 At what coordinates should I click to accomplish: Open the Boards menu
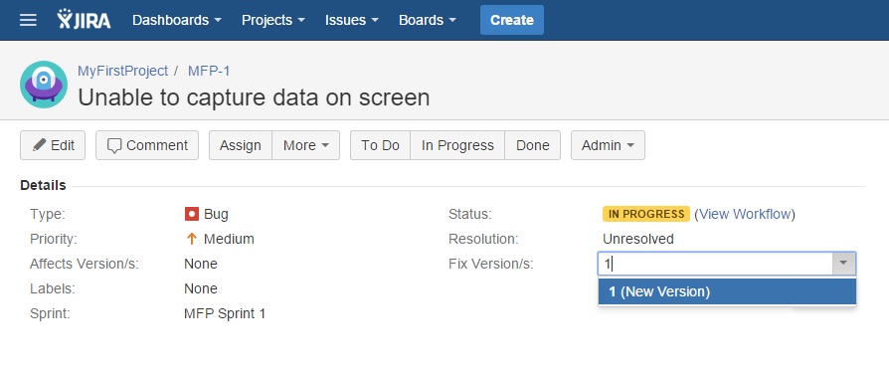pos(428,20)
